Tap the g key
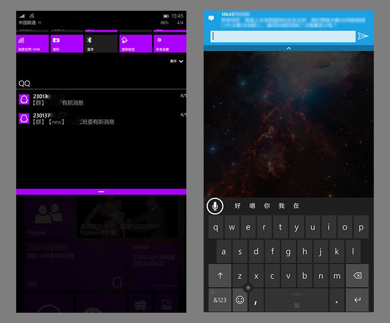The image size is (390, 323). pyautogui.click(x=289, y=251)
